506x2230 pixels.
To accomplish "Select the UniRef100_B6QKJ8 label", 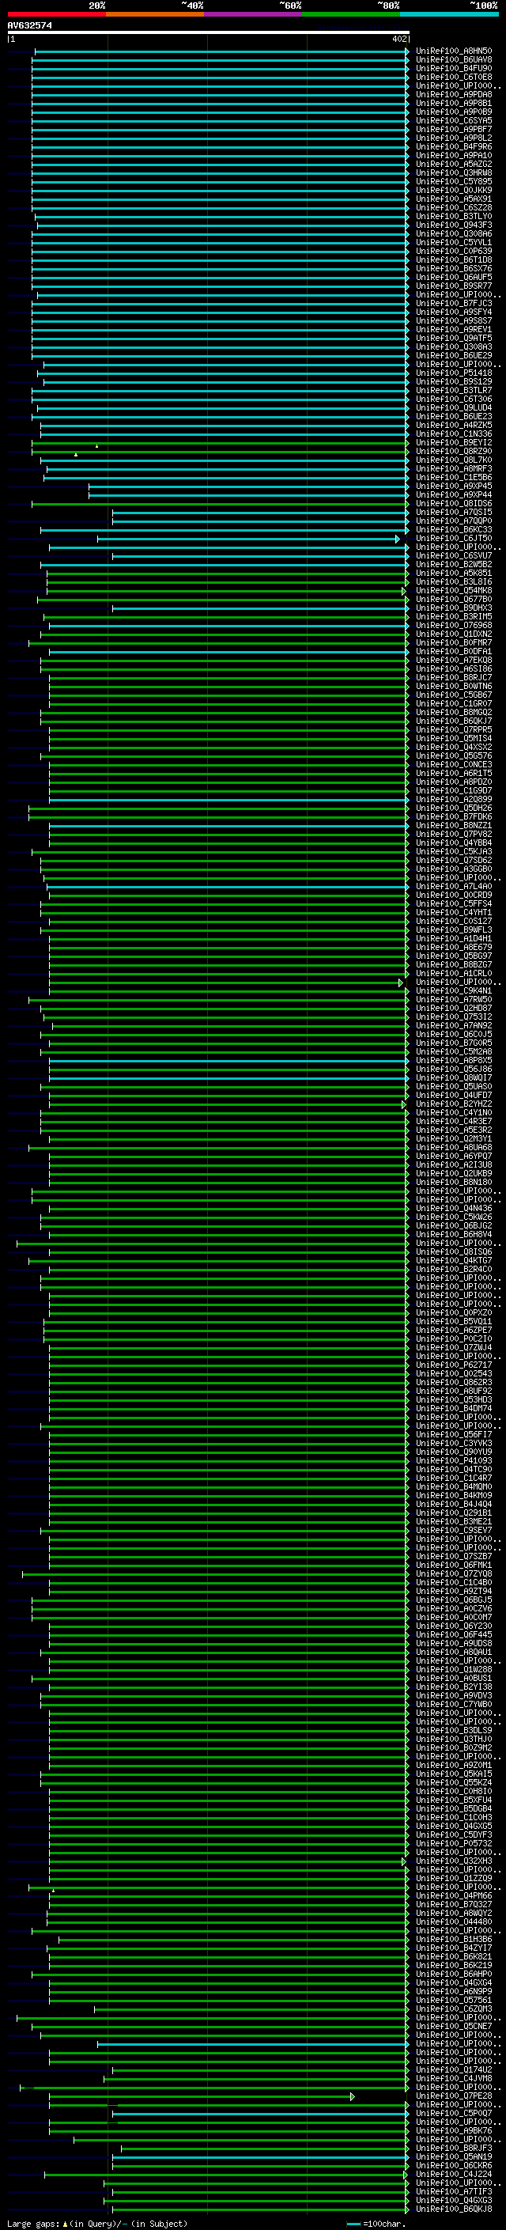I will coord(454,2209).
